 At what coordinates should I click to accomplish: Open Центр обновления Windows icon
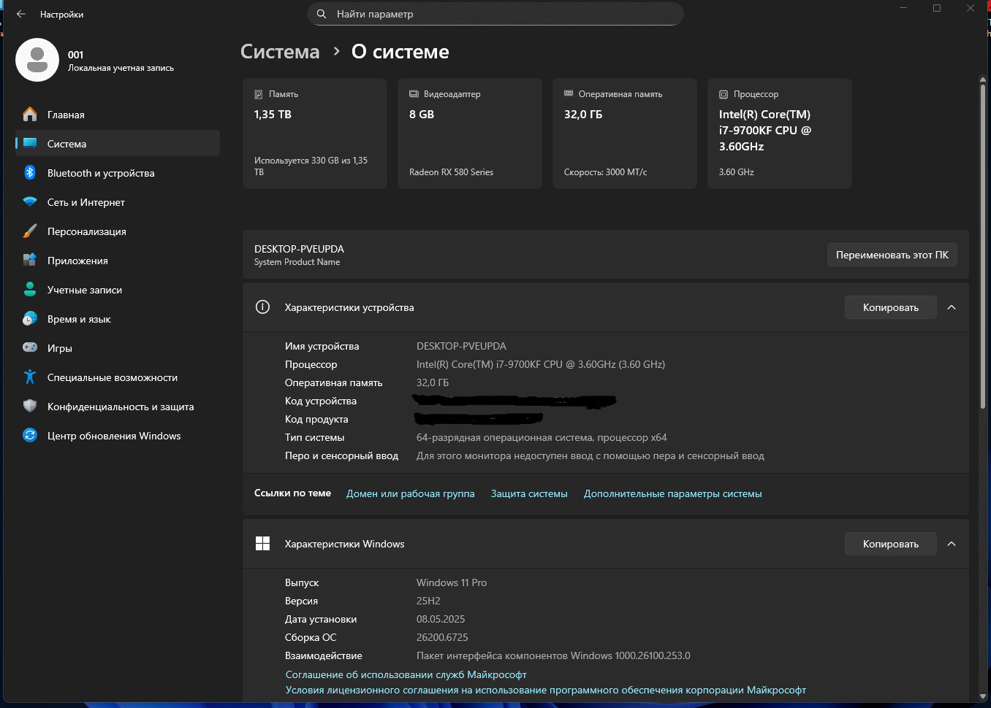tap(30, 436)
